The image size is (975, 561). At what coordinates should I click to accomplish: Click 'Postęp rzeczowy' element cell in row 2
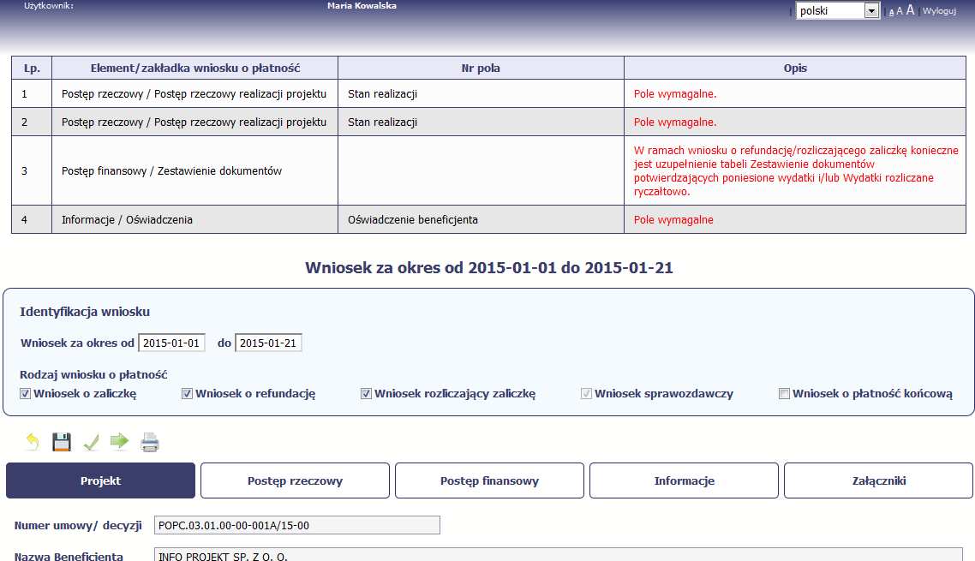click(x=194, y=122)
